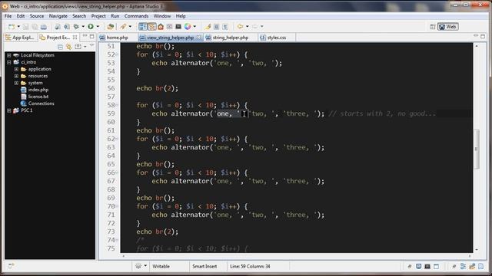Image resolution: width=492 pixels, height=276 pixels.
Task: Click the open-folder toolbar icon near Run
Action: (x=110, y=27)
